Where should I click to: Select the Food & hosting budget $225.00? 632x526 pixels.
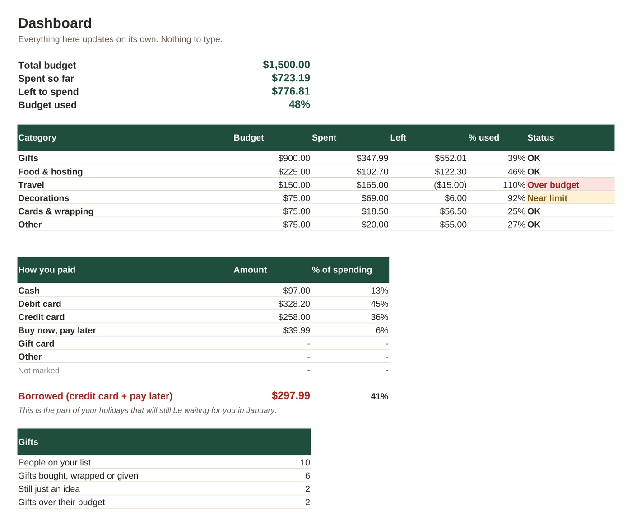(x=294, y=171)
